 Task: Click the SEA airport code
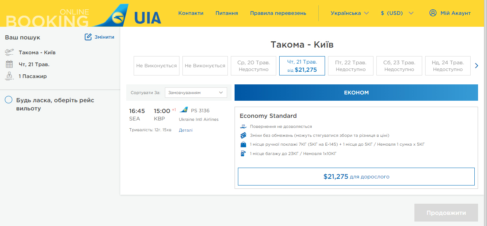click(135, 119)
